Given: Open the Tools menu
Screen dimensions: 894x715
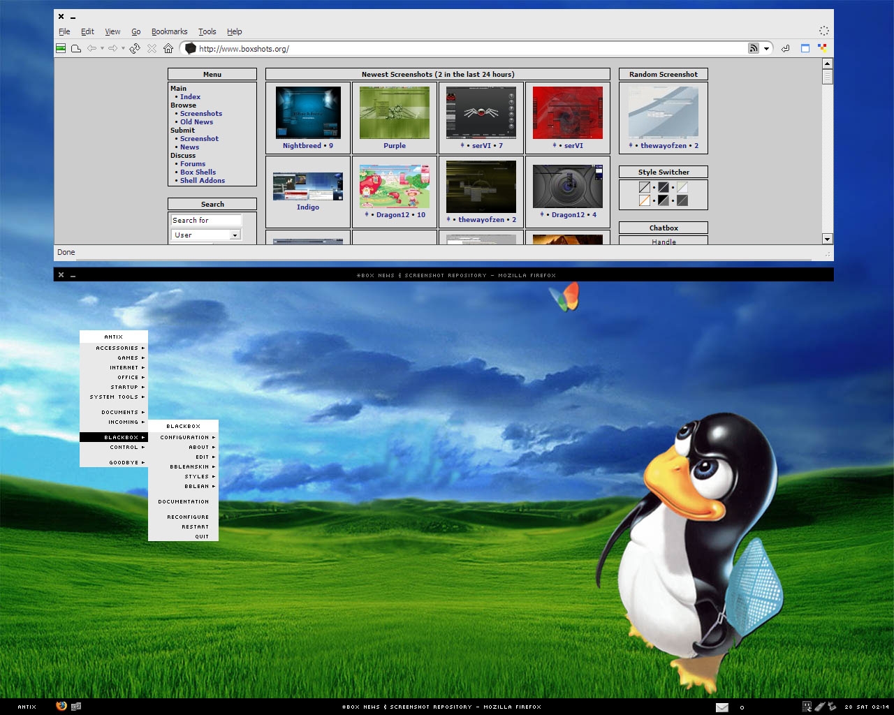Looking at the screenshot, I should coord(207,31).
